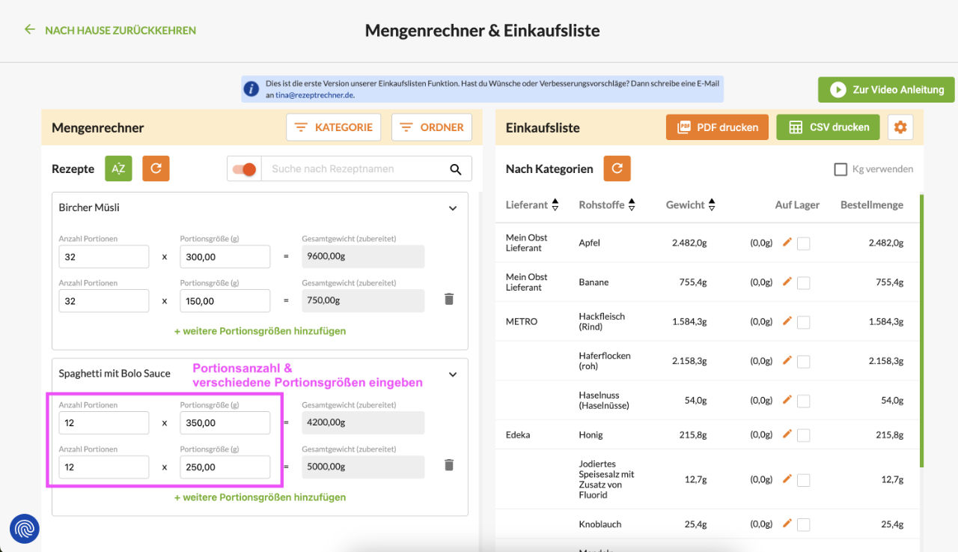The width and height of the screenshot is (958, 552).
Task: Follow the NACH HAUSE ZURÜCKKEHREN link
Action: pyautogui.click(x=109, y=31)
